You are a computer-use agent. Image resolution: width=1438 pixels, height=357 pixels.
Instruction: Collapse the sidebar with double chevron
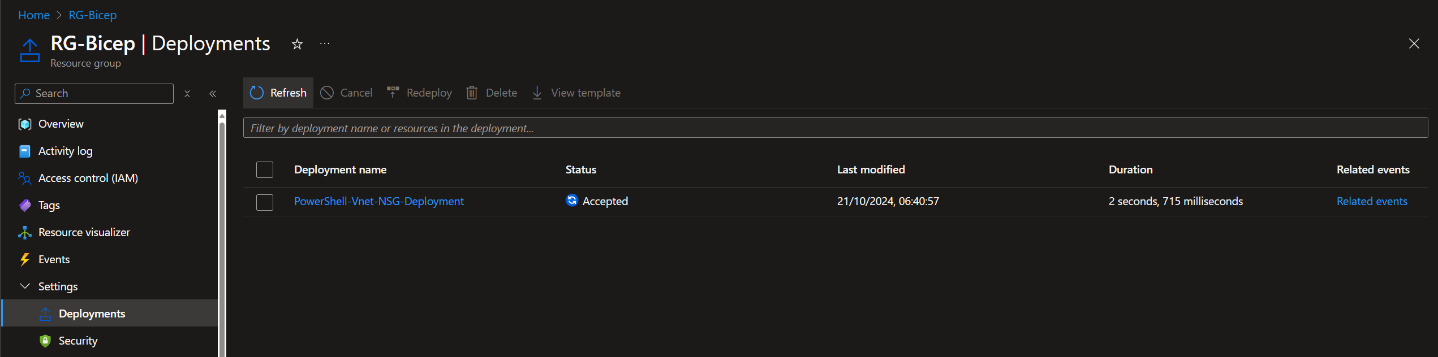click(x=213, y=94)
